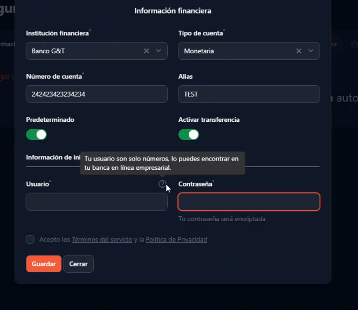Toggle the Predeterminado switch off
This screenshot has width=358, height=310.
pos(37,135)
